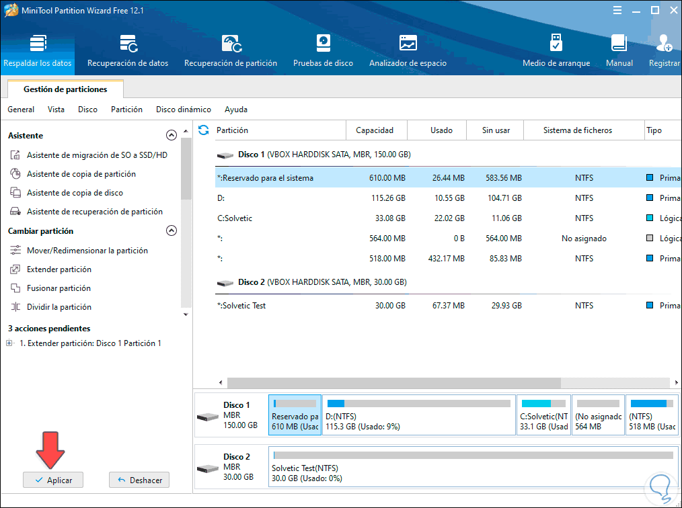682x508 pixels.
Task: Collapse the Asistente section
Action: click(172, 135)
